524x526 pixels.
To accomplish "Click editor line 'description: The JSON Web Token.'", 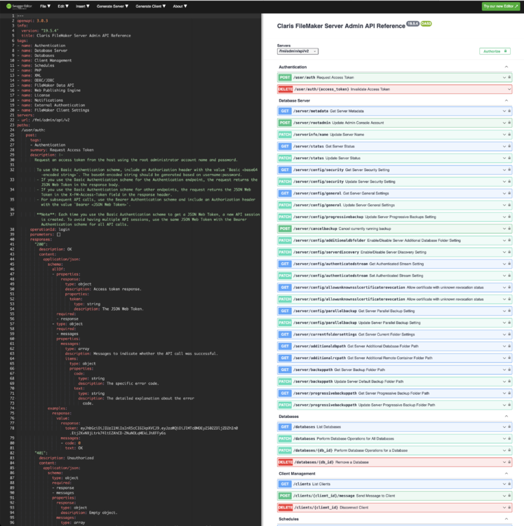I will point(109,309).
